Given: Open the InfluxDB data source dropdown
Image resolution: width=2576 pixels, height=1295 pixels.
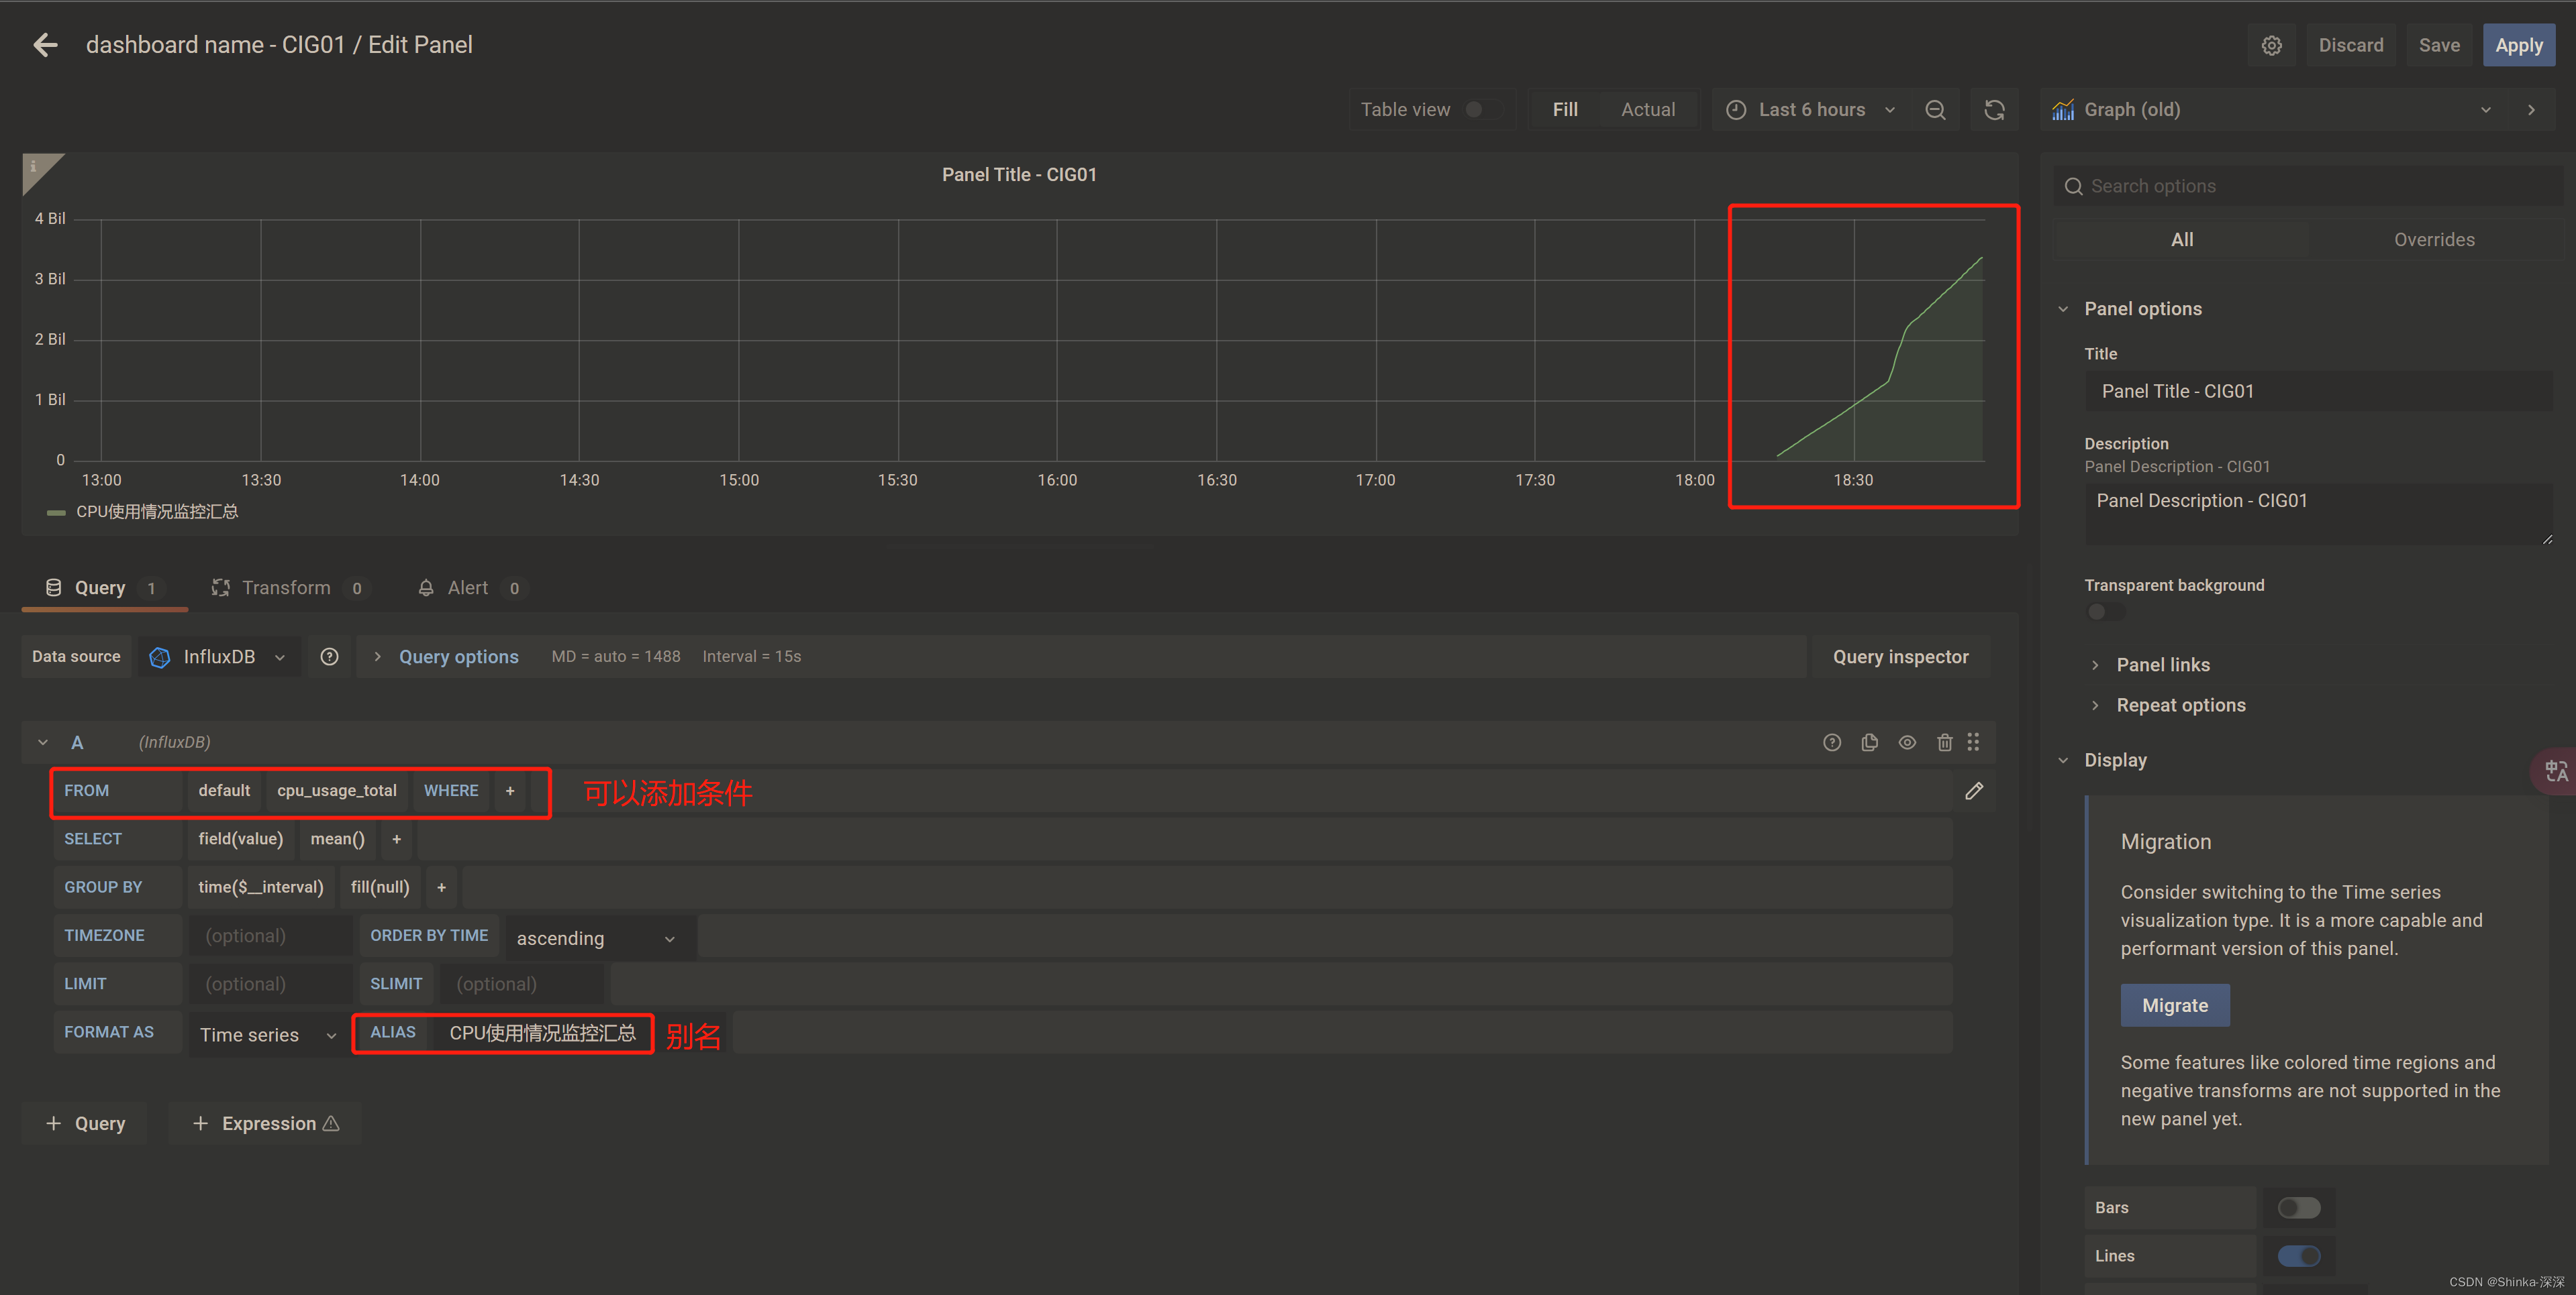Looking at the screenshot, I should click(219, 657).
